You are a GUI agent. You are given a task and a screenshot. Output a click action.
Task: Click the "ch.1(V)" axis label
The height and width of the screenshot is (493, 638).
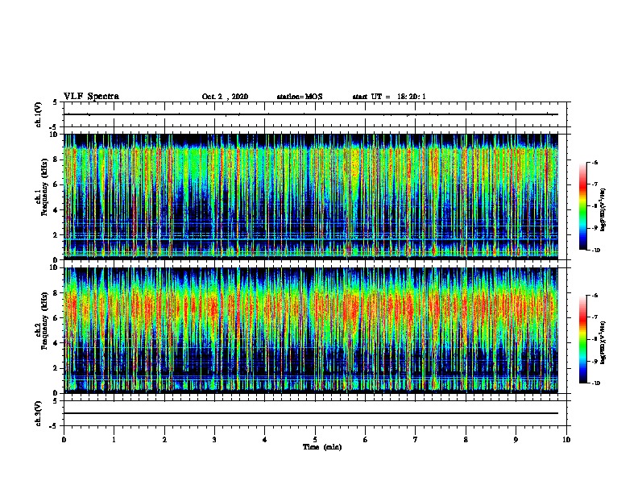[x=39, y=114]
